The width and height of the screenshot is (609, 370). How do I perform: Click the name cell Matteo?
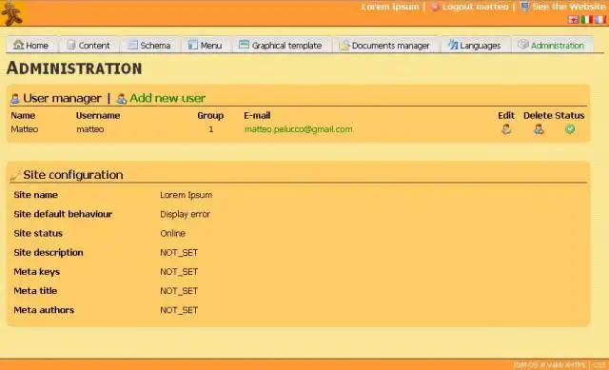tap(25, 129)
